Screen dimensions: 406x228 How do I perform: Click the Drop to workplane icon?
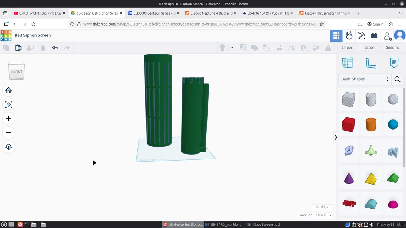point(328,47)
